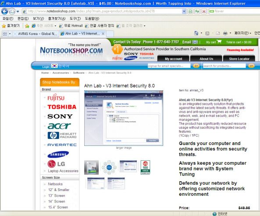
Task: Click the go button next to product search
Action: [x=251, y=66]
